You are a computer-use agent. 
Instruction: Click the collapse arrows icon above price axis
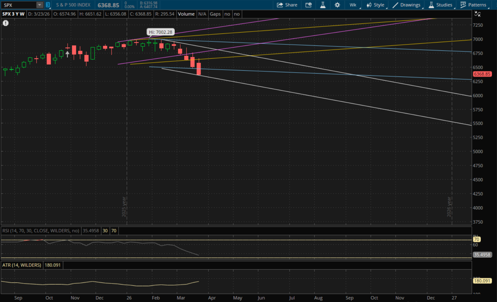pyautogui.click(x=477, y=14)
